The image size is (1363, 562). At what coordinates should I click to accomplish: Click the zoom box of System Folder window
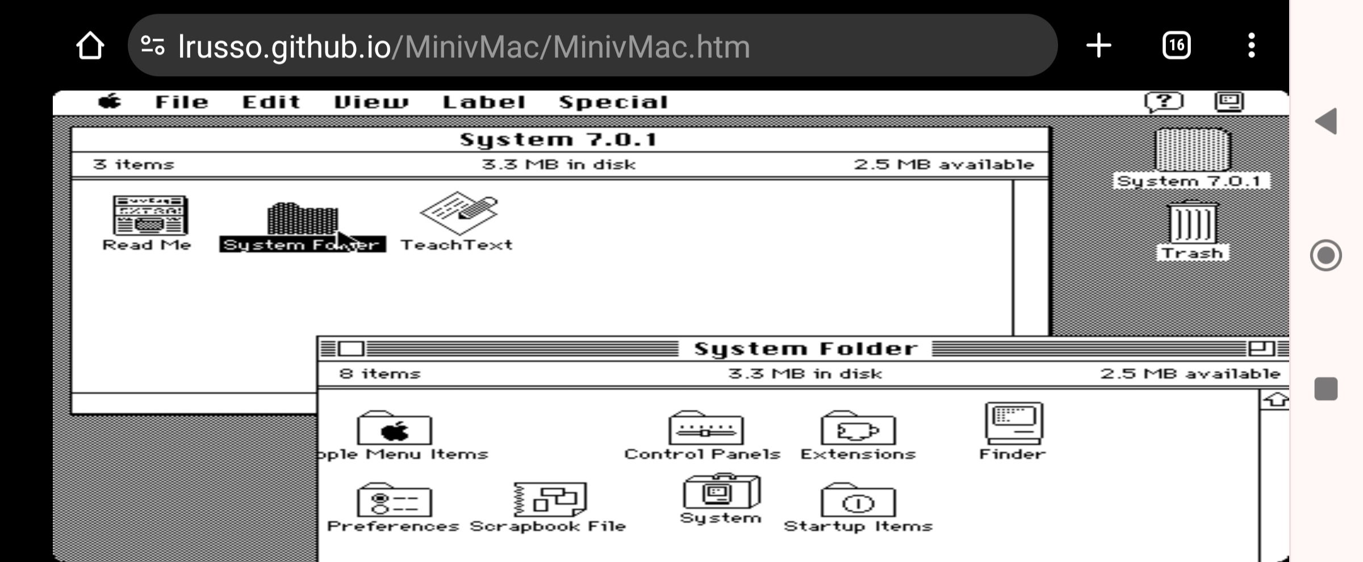[1261, 348]
